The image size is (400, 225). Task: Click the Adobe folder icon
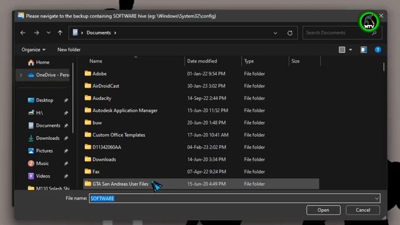(x=87, y=74)
